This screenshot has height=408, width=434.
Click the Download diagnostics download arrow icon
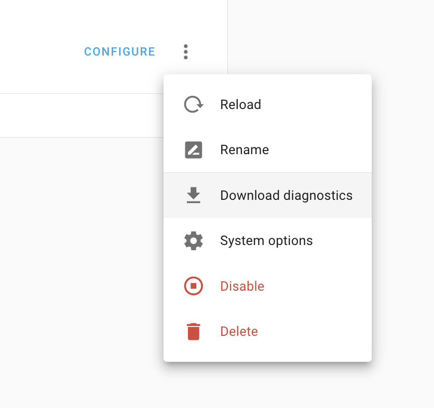click(194, 195)
